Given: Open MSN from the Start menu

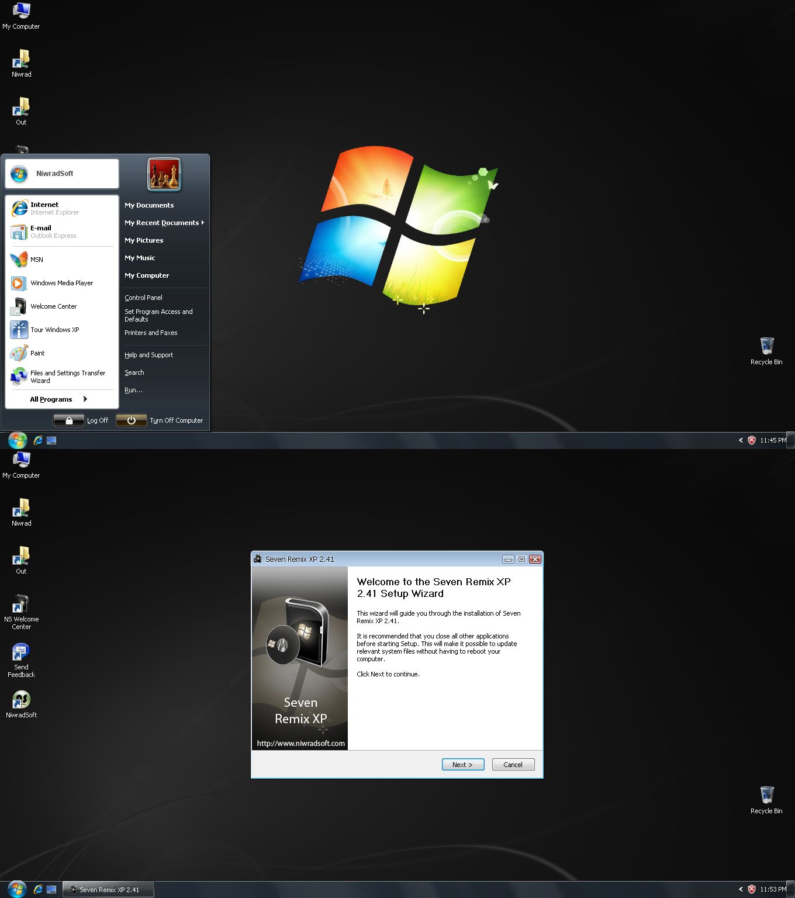Looking at the screenshot, I should [62, 260].
